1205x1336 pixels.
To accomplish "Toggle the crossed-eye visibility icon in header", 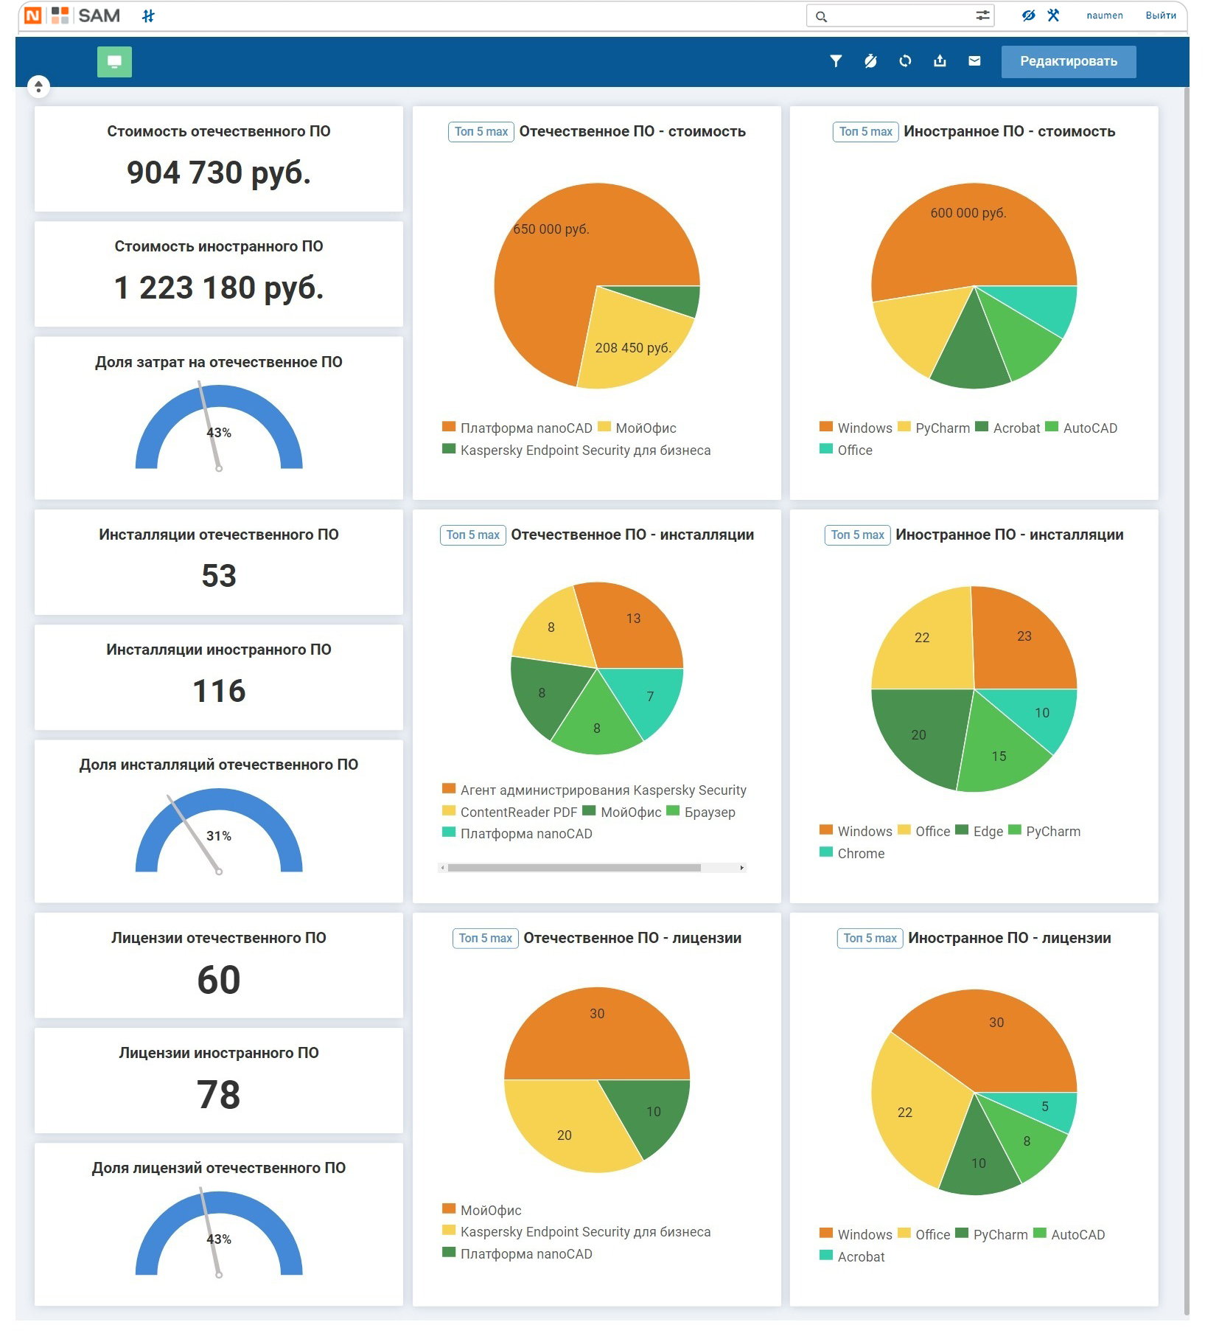I will 1028,15.
